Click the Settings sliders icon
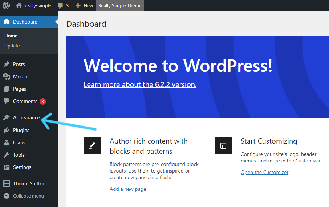Viewport: 329px width, 207px height. point(7,167)
